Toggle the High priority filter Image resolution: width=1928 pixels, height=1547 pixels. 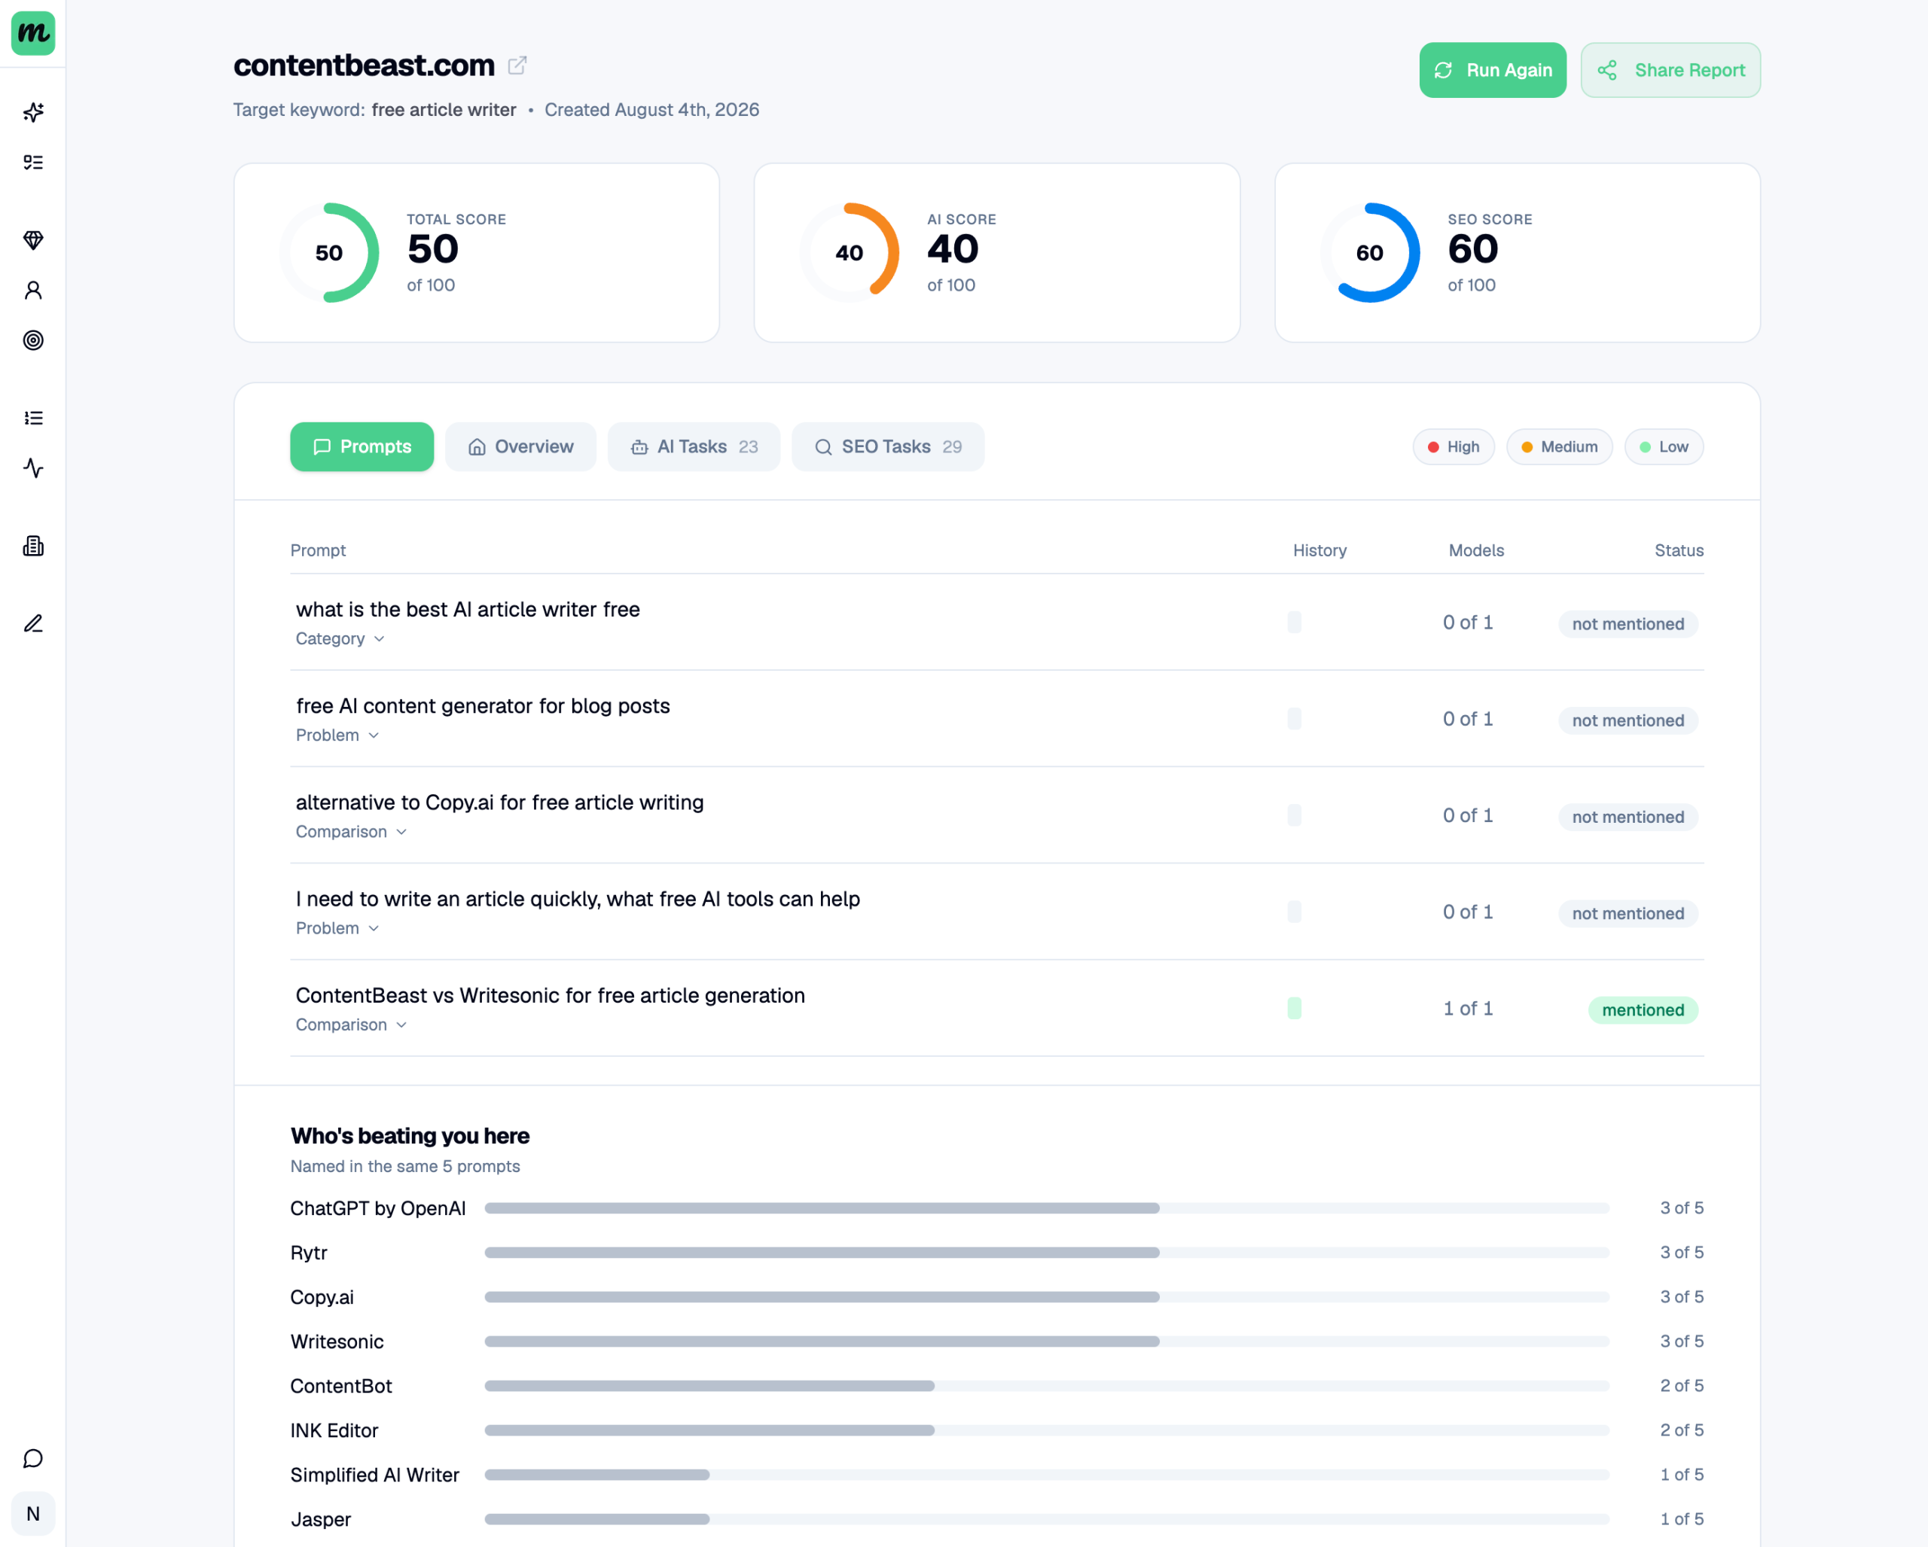[1453, 447]
